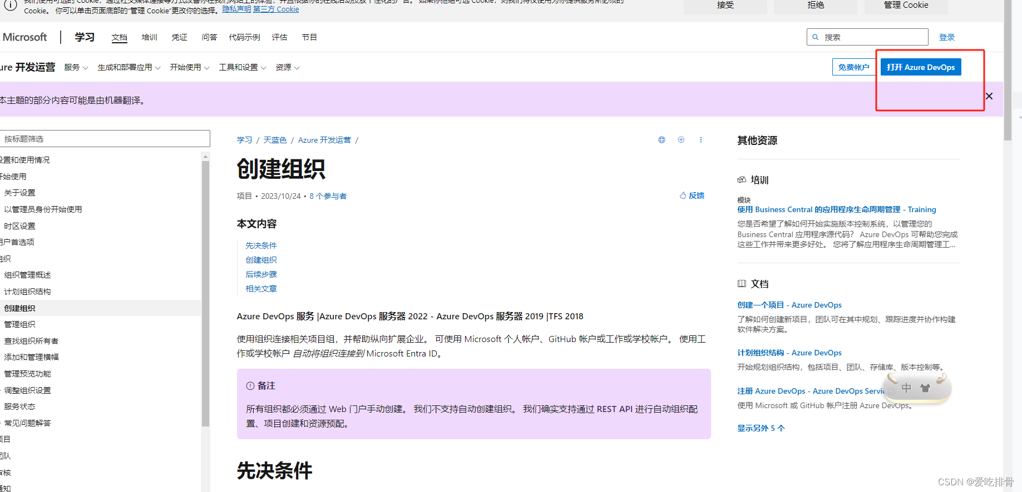
Task: Click the 免费帐户 button
Action: [x=854, y=67]
